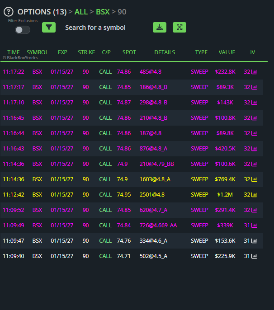Open IV chart icon for 11:17:10 row
The image size is (274, 310).
coord(254,103)
